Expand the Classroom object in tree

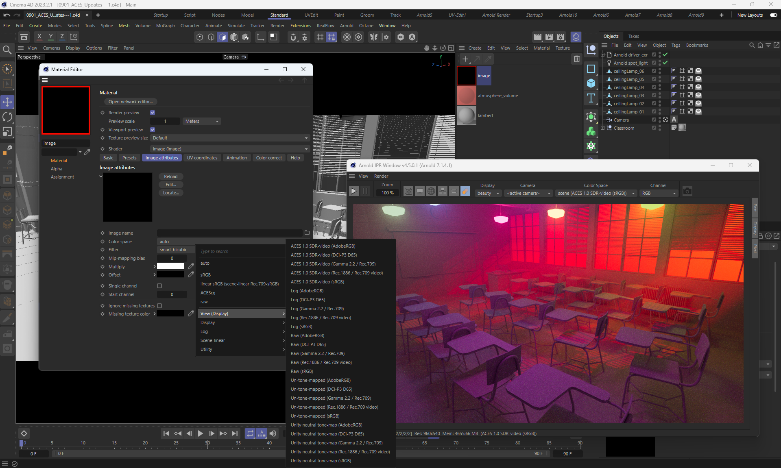click(602, 128)
